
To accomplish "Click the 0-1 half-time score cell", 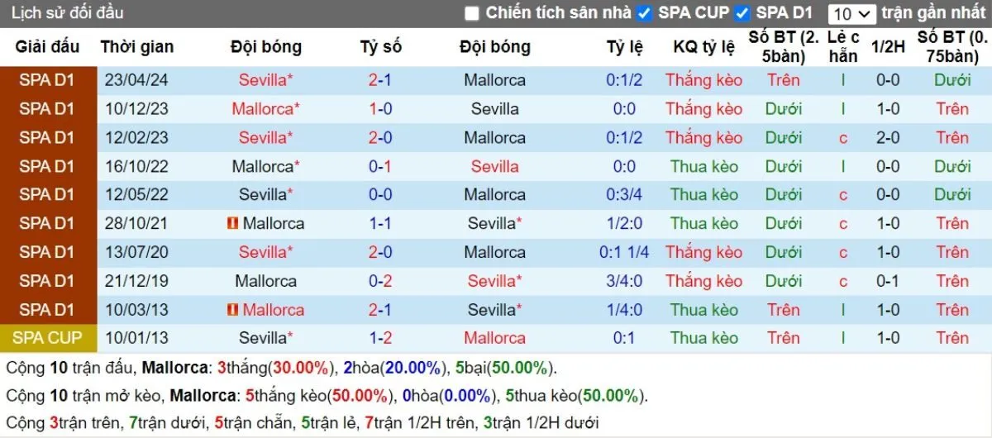I will click(888, 281).
